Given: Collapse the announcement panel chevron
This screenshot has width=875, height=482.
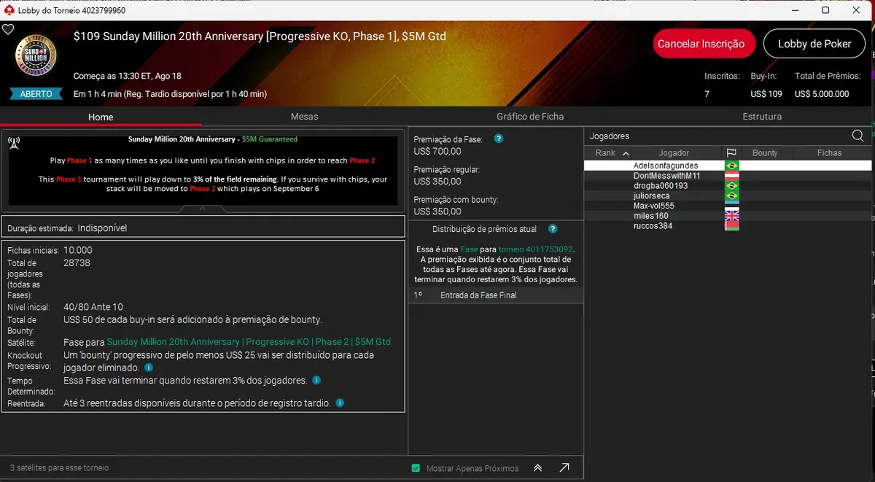Looking at the screenshot, I should [x=202, y=209].
